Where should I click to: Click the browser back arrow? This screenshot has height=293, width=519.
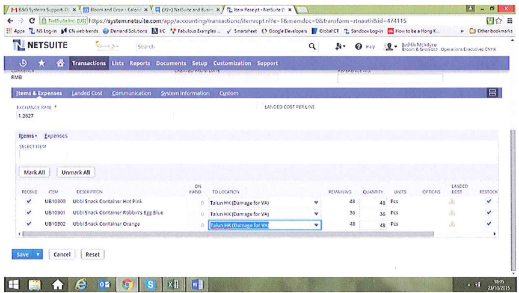tap(10, 21)
